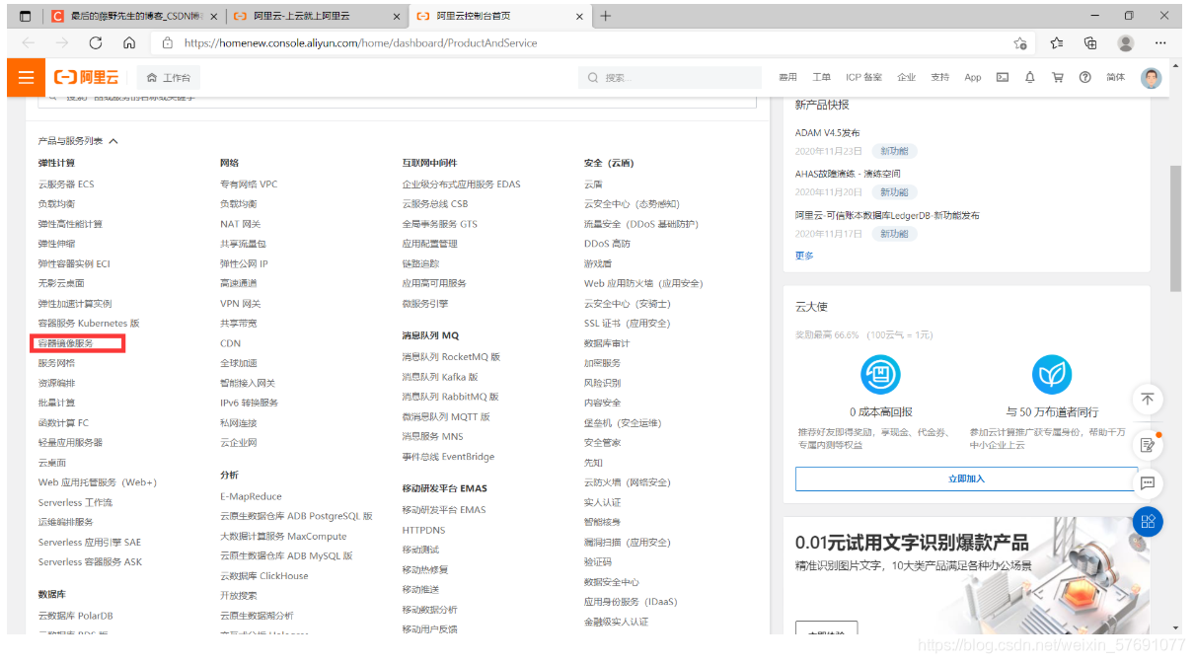Click 更多 under 新产品快报
Viewport: 1195px width, 663px height.
tap(804, 256)
